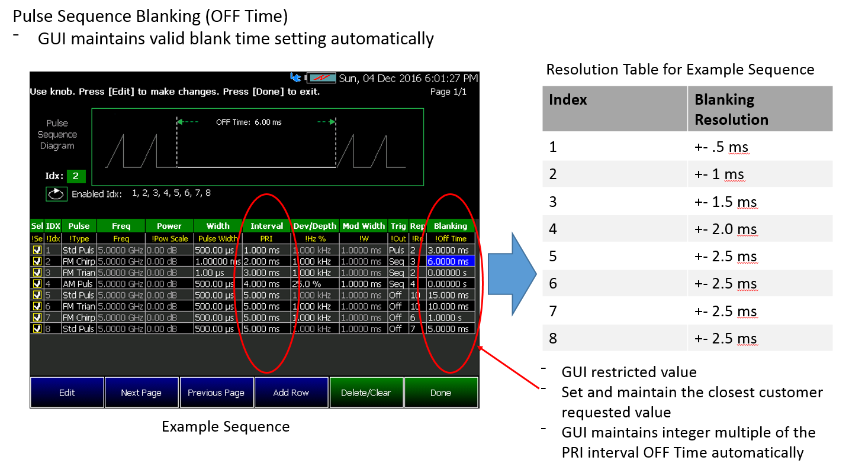Uncheck the Sel checkbox for row 2
The width and height of the screenshot is (849, 470).
[37, 261]
